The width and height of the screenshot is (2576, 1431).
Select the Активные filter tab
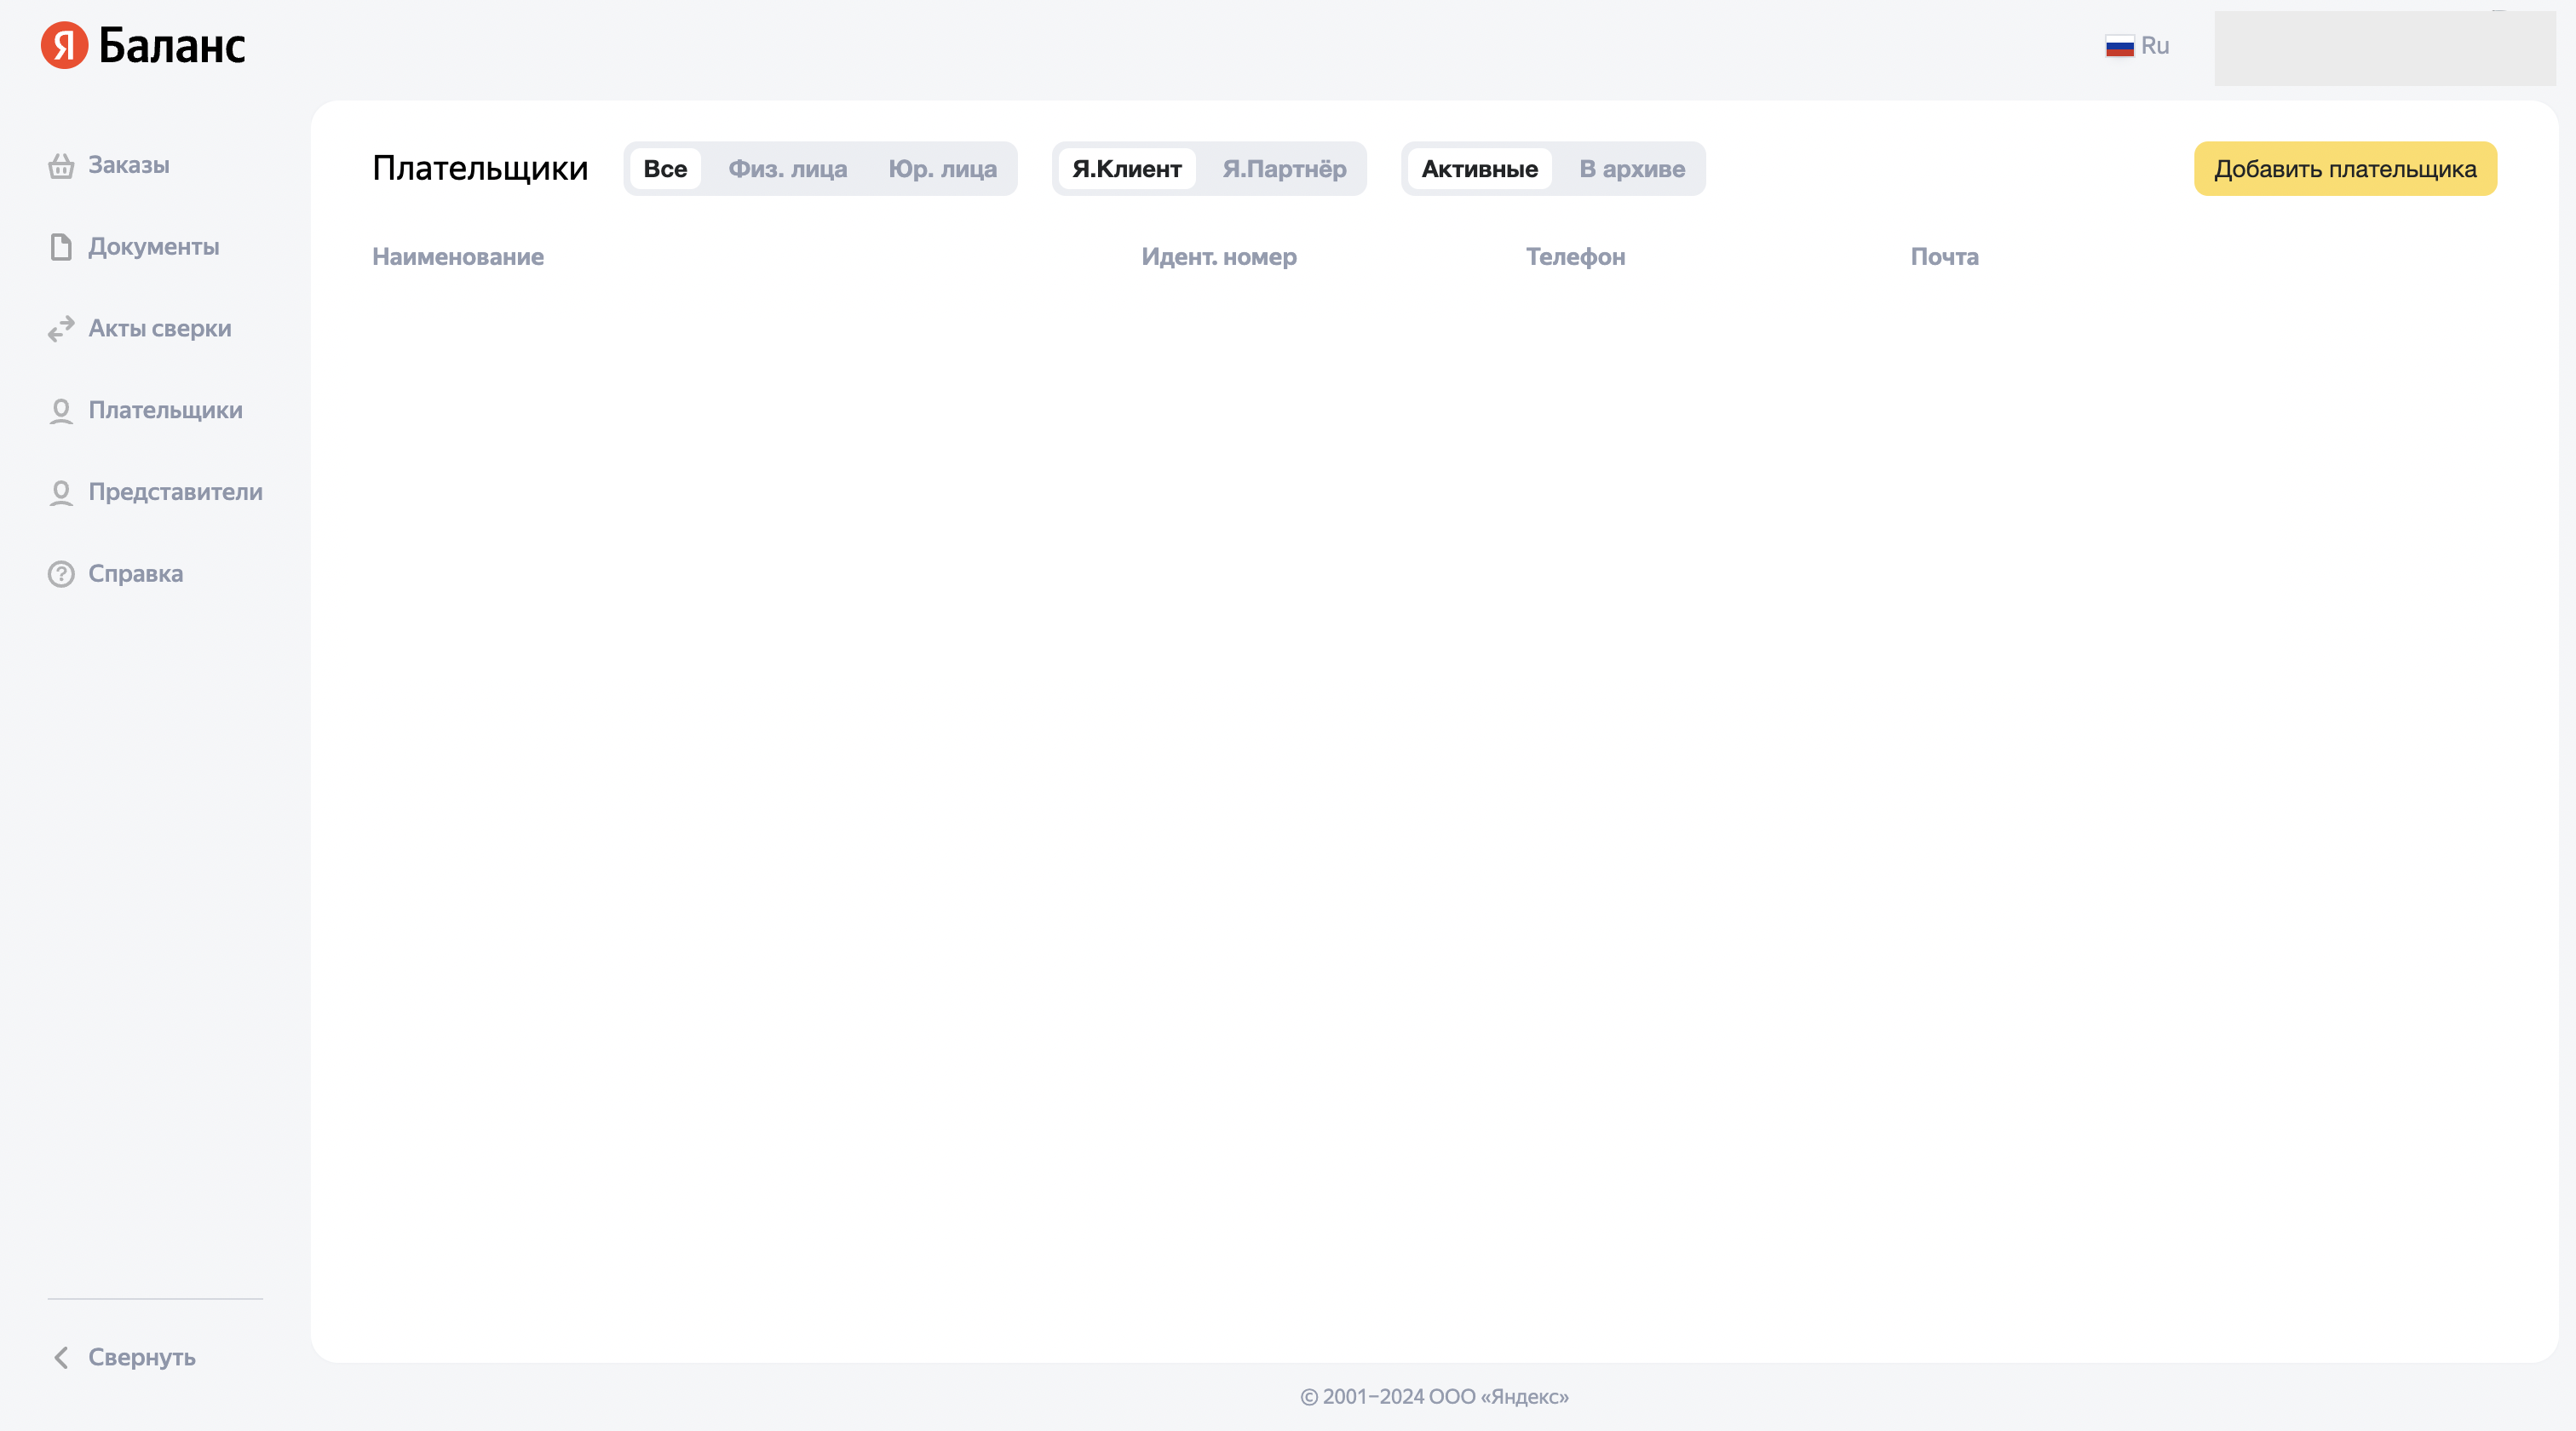pyautogui.click(x=1479, y=169)
